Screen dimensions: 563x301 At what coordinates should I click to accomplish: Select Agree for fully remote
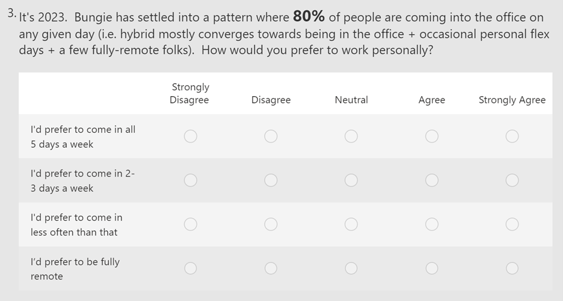pos(432,269)
